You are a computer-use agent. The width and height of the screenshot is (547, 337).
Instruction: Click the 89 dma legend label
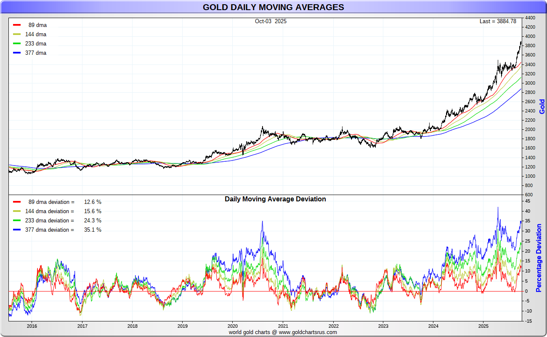click(x=37, y=25)
